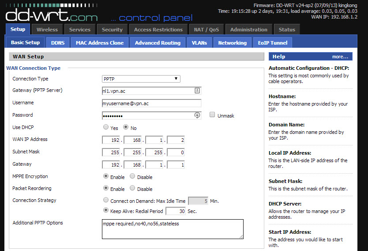
Task: Click the Gateway (PPTP Server) text field
Action: (152, 91)
